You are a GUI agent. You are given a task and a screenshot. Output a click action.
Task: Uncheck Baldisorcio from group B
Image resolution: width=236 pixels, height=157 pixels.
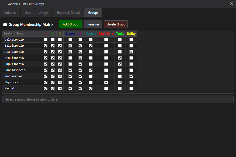coord(53,46)
